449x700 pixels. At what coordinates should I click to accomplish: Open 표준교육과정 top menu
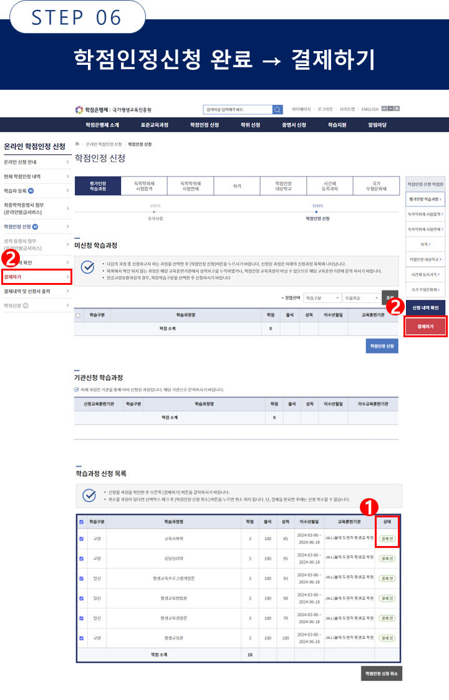tap(155, 125)
